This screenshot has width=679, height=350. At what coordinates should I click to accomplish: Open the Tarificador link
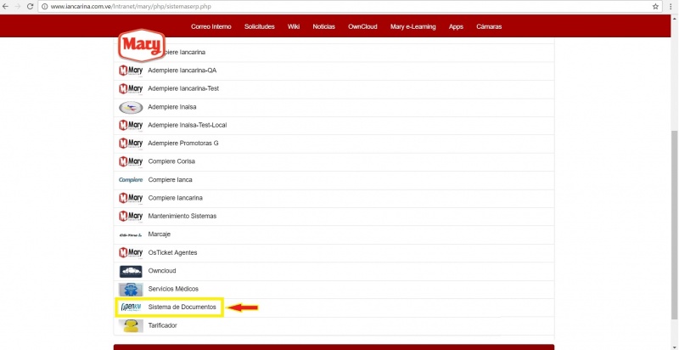point(162,325)
